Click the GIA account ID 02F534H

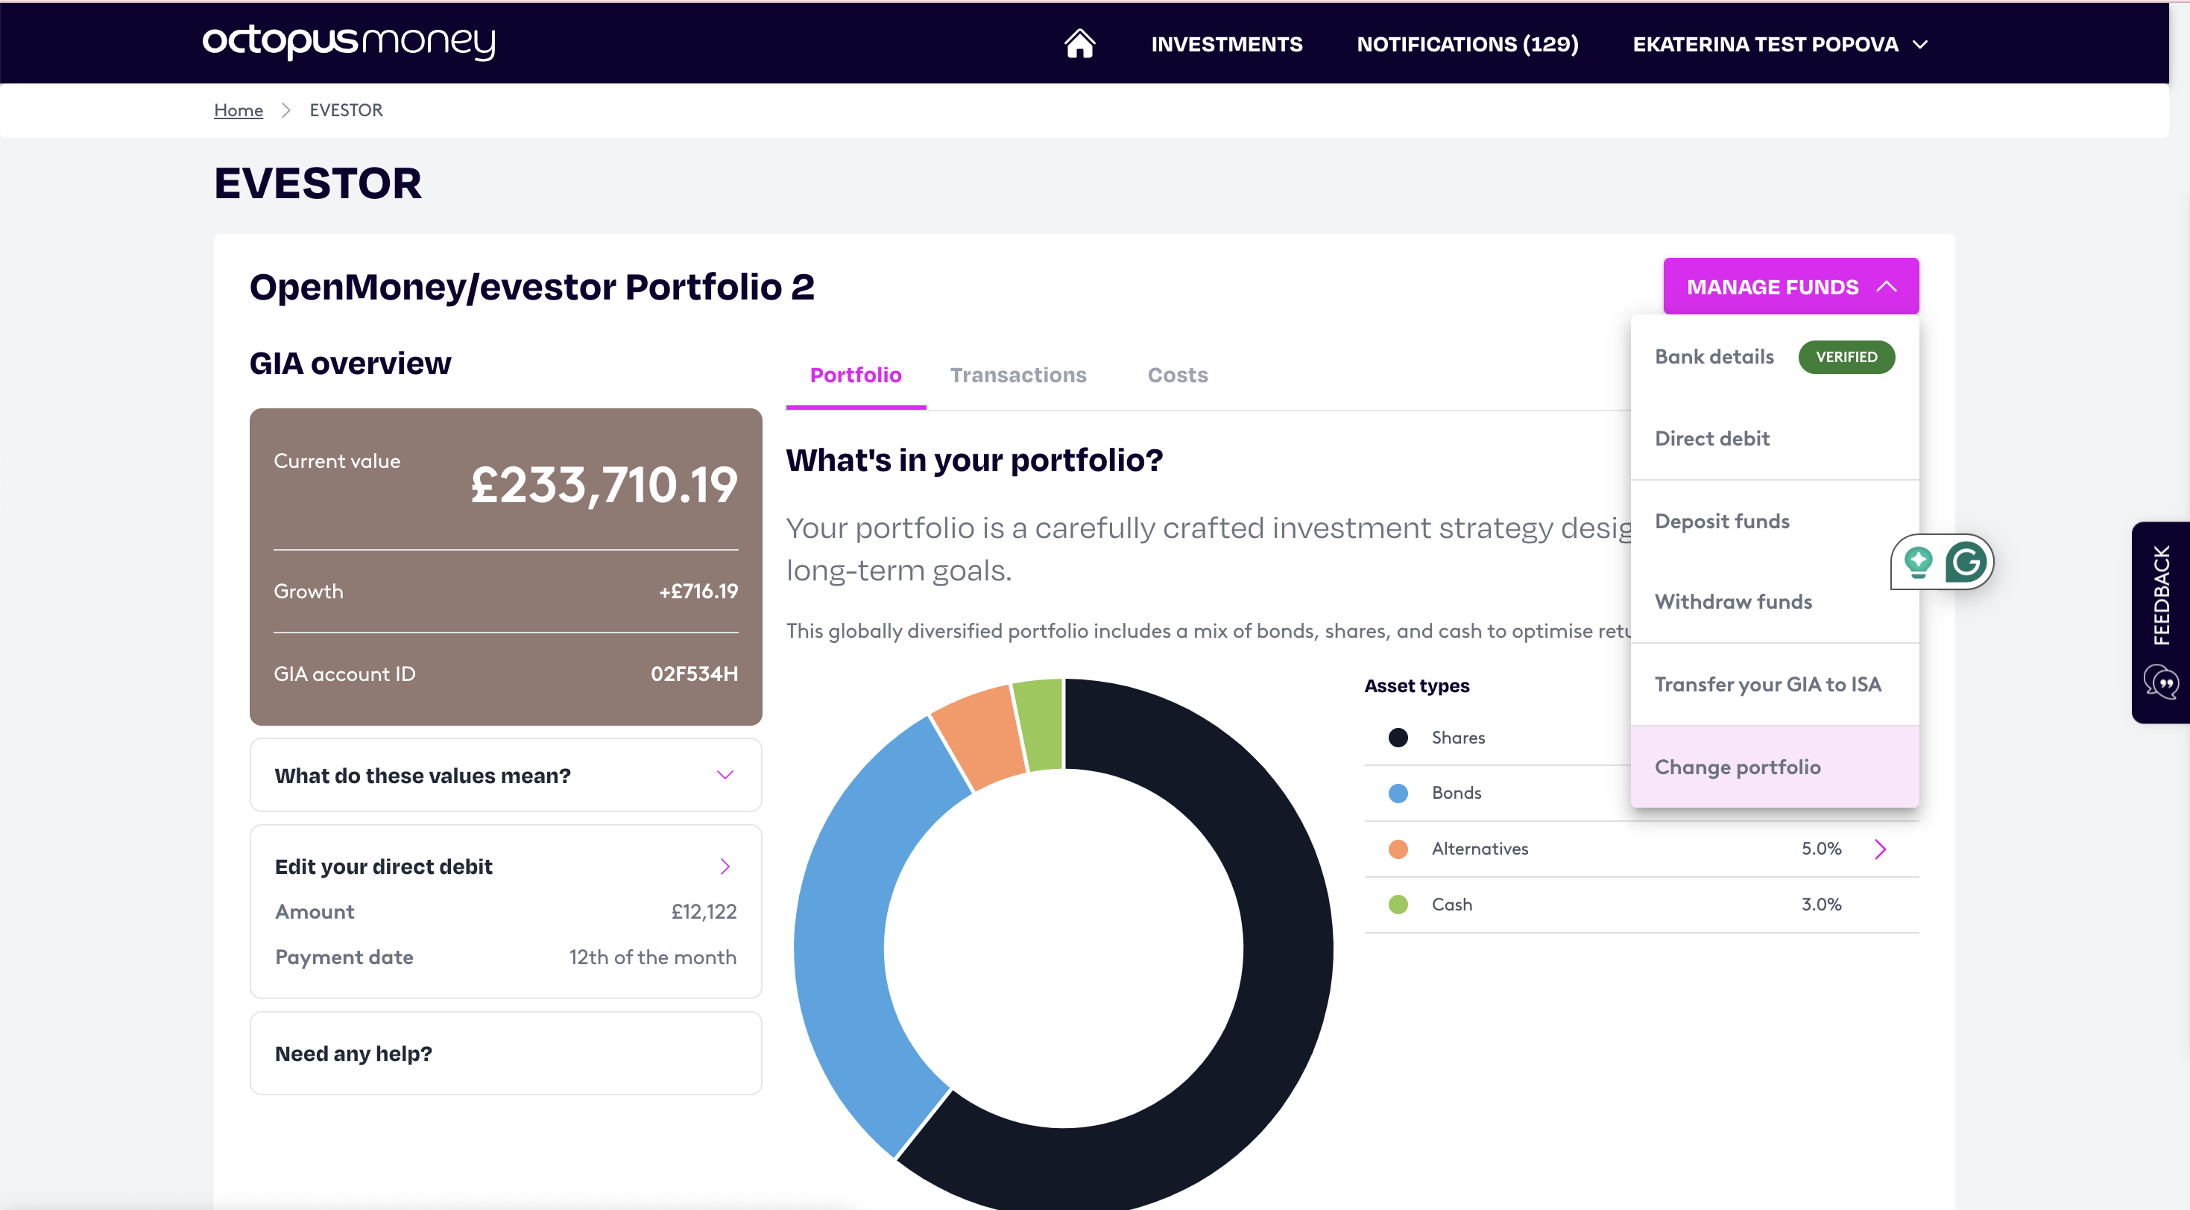pyautogui.click(x=694, y=674)
